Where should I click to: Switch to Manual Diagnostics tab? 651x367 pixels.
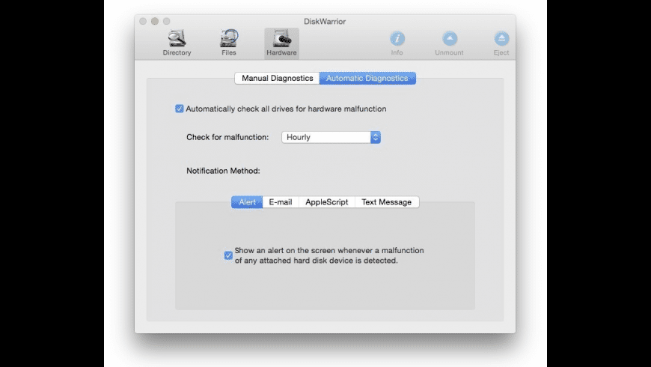pos(277,78)
